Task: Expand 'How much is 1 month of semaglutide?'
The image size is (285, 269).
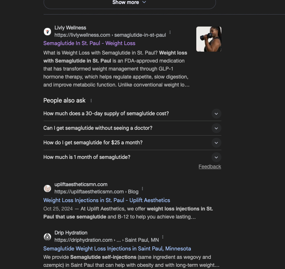Action: pos(216,157)
